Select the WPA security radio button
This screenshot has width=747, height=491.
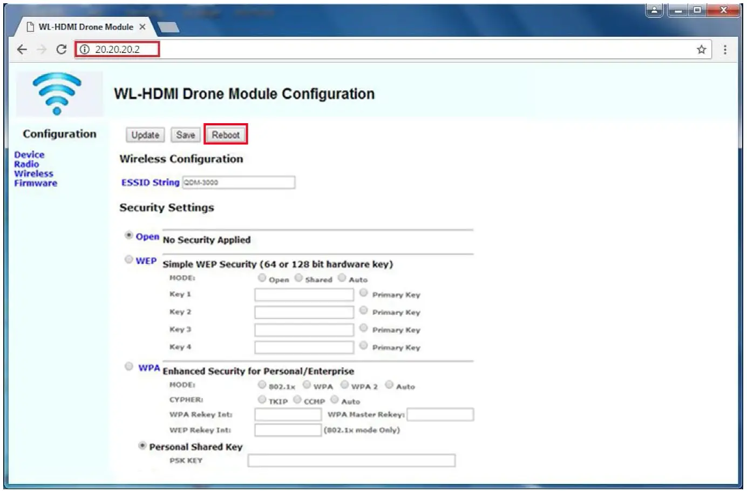click(129, 367)
